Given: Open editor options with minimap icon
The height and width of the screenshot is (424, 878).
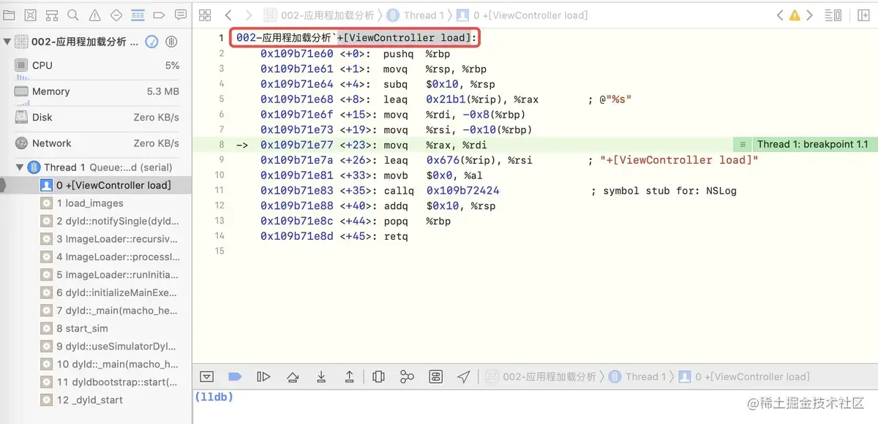Looking at the screenshot, I should pos(833,15).
